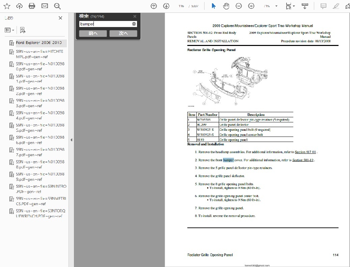Click the cloud upload icon
The height and width of the screenshot is (267, 350).
coord(20,6)
